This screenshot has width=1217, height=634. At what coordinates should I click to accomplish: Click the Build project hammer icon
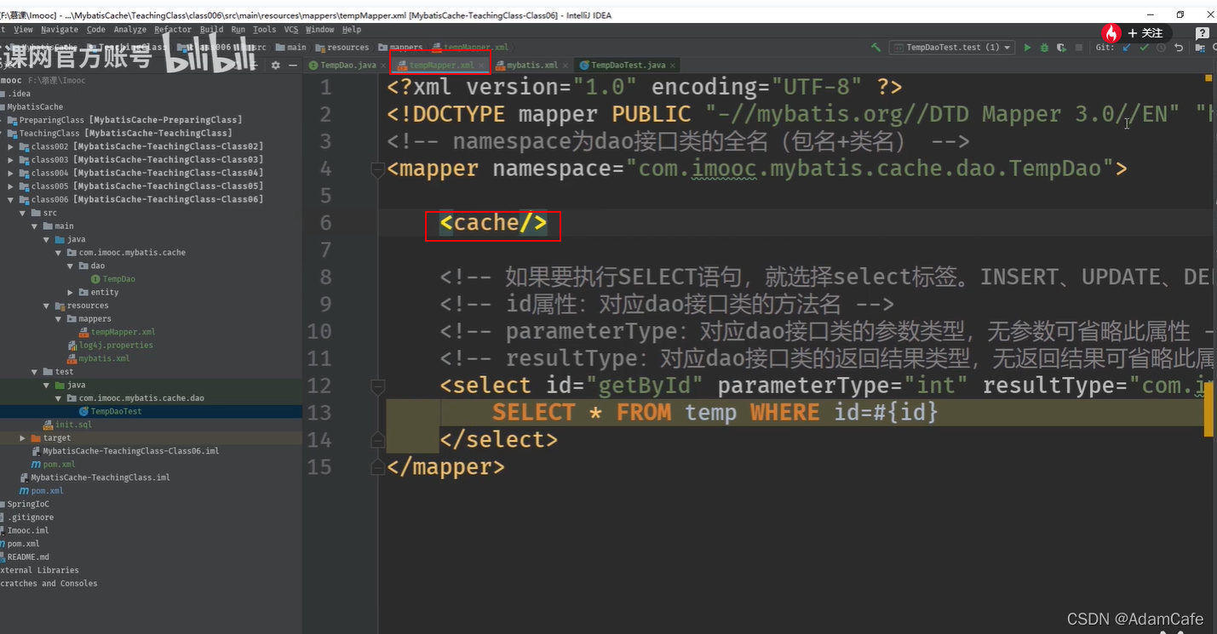tap(875, 48)
